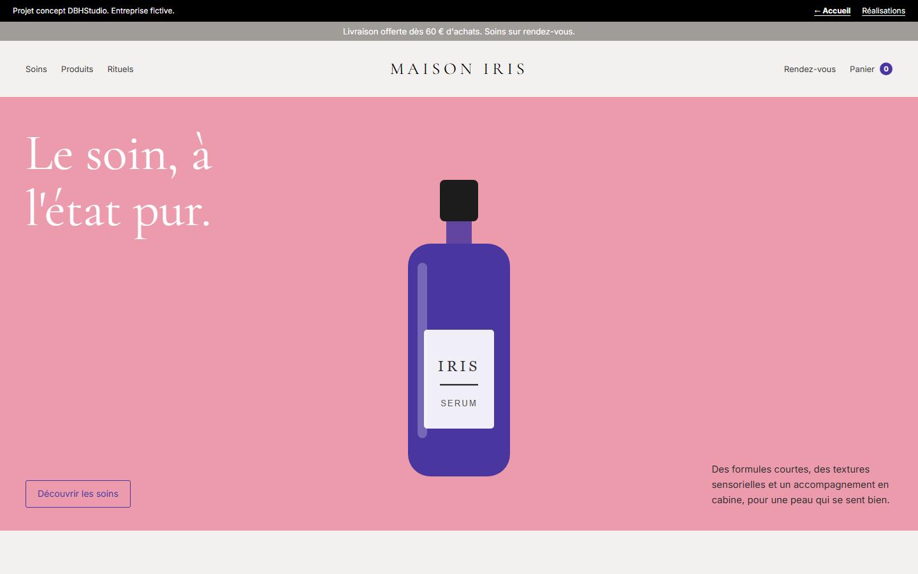
Task: Click the 'Projet concept DBHStudio' notice
Action: tap(94, 11)
